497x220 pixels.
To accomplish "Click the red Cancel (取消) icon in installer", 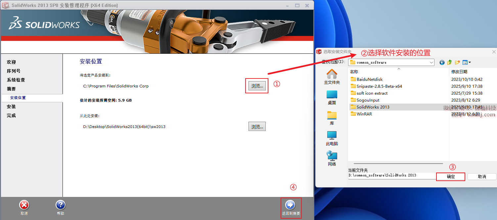I will pyautogui.click(x=24, y=205).
